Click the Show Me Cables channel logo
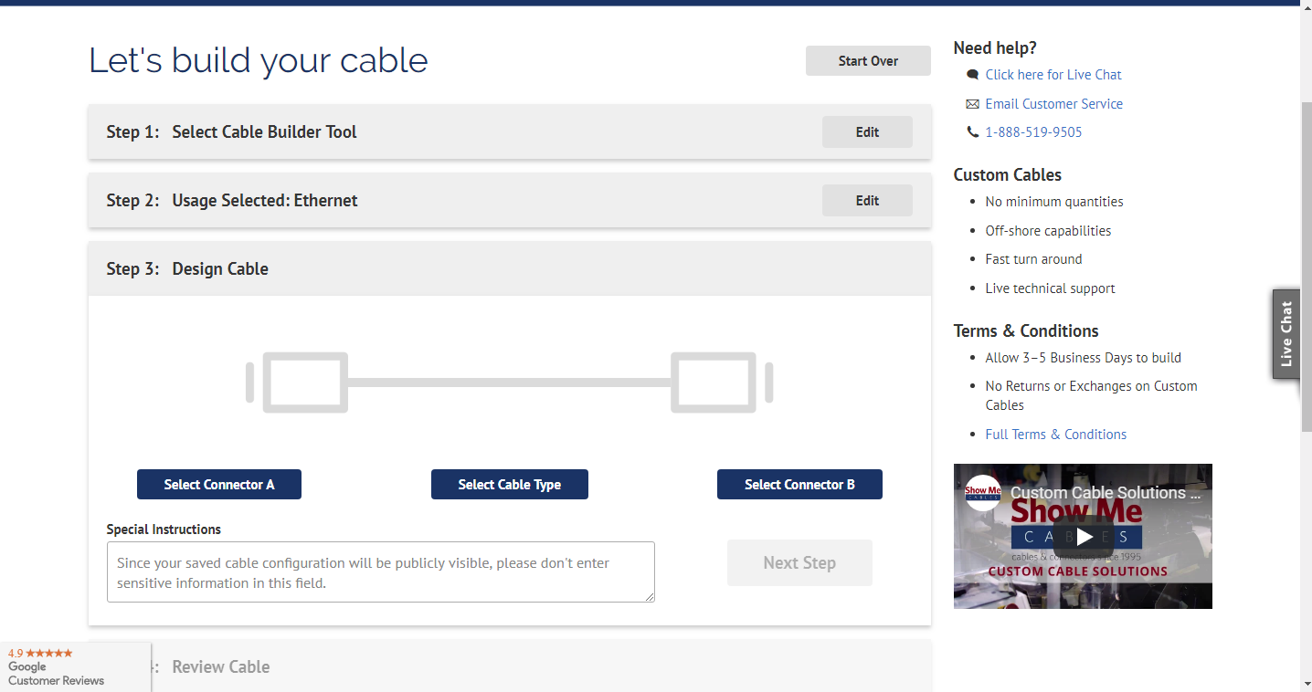Viewport: 1312px width, 692px height. [x=982, y=493]
